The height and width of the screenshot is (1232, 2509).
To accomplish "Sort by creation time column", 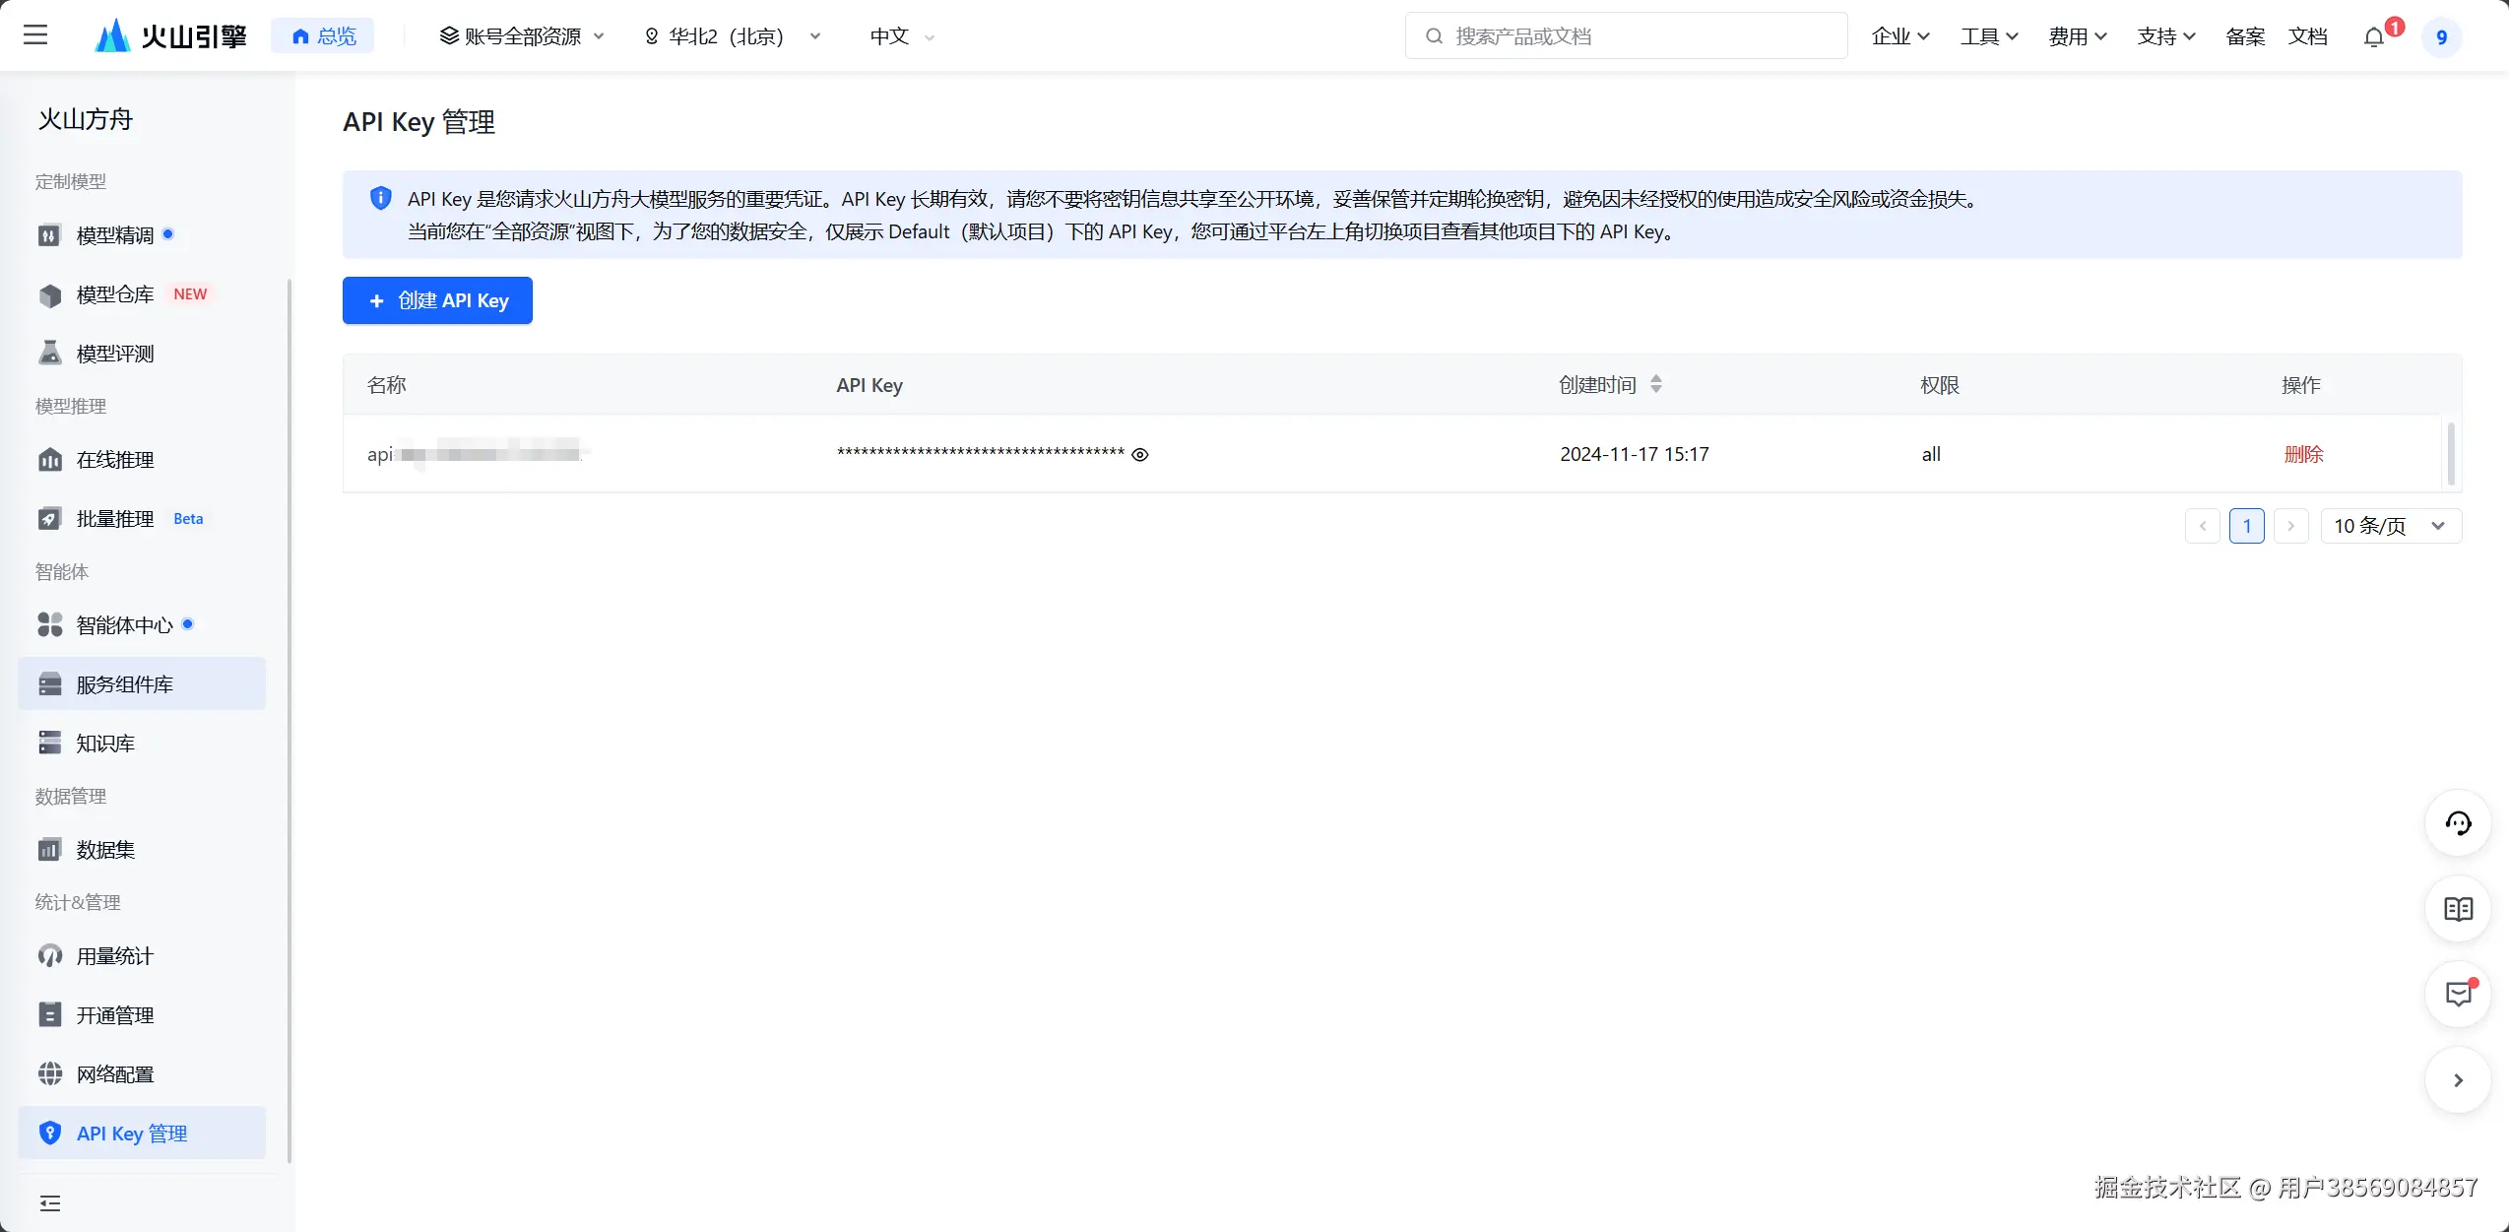I will 1655,384.
